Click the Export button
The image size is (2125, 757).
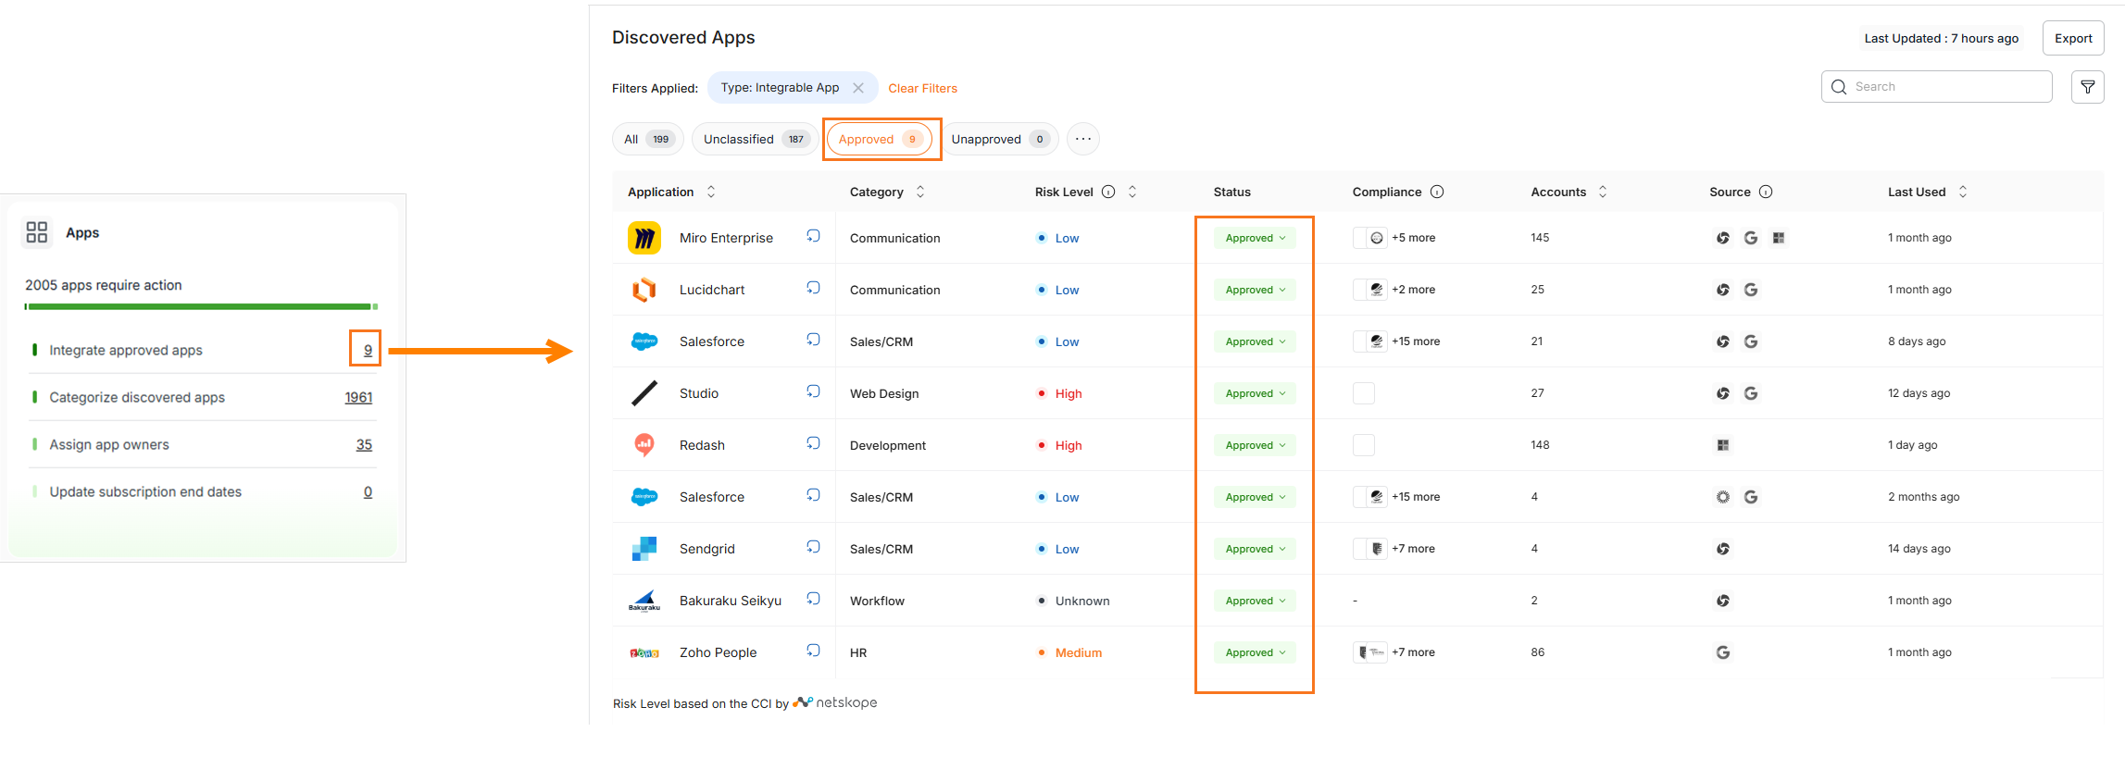click(2073, 38)
